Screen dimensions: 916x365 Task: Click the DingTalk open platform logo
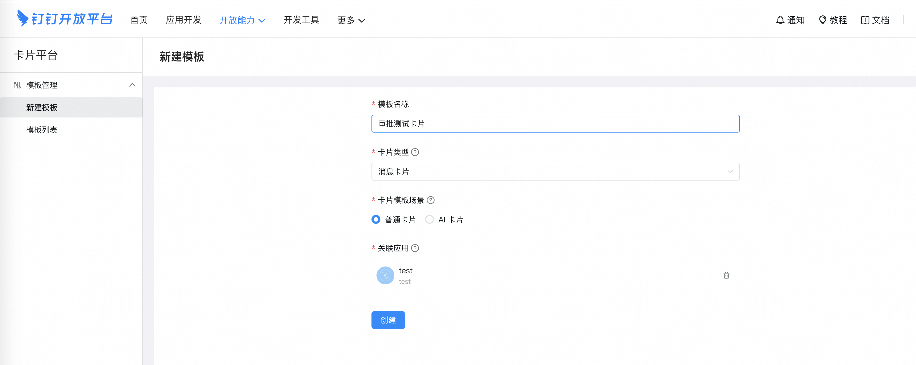coord(65,19)
